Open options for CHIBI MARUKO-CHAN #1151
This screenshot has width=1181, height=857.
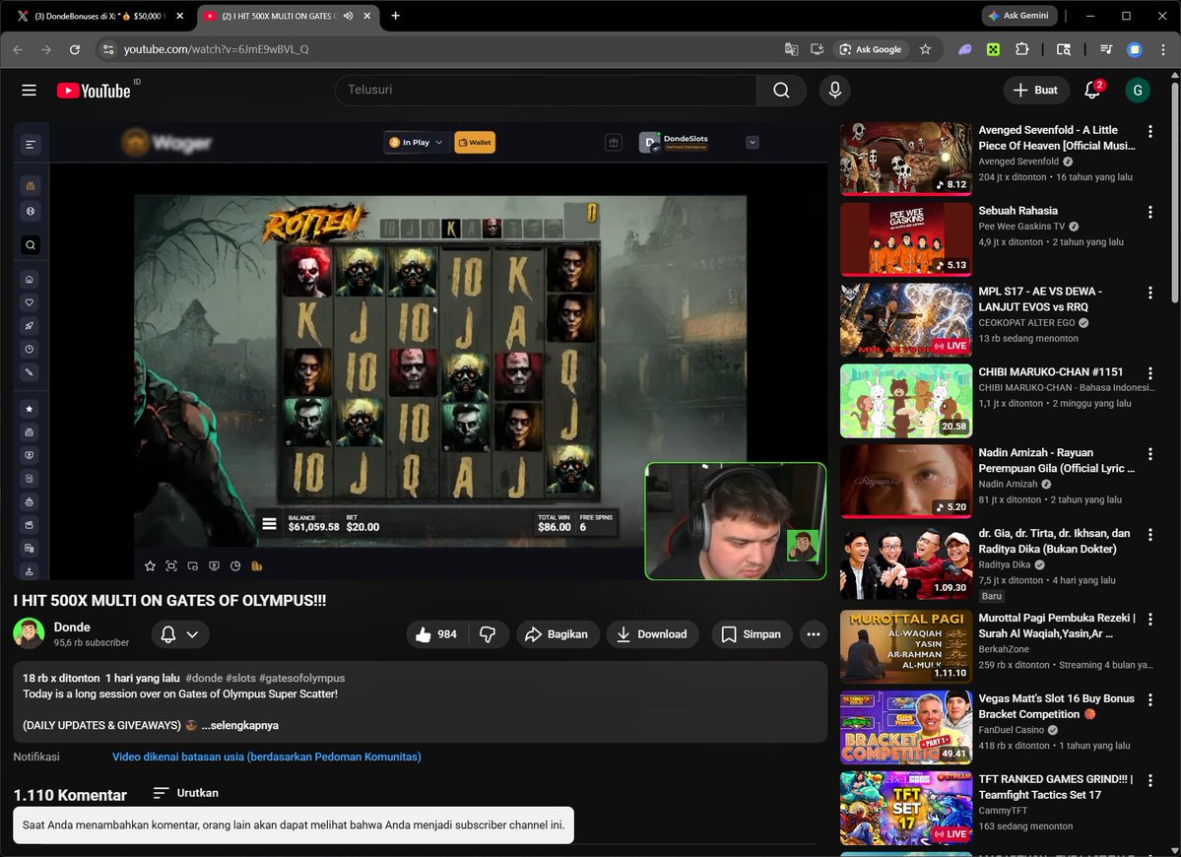(1150, 373)
